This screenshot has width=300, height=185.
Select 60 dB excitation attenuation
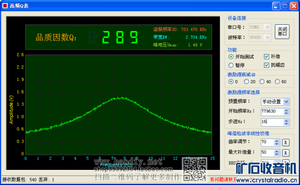click(277, 81)
